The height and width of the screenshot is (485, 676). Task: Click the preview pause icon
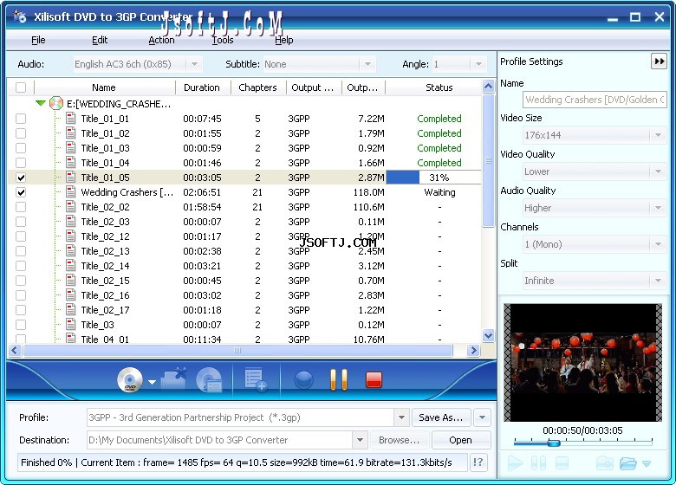[538, 463]
